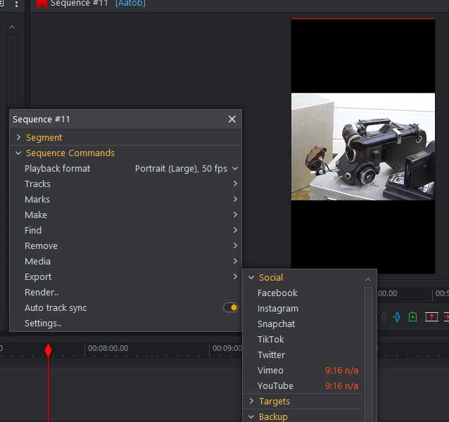Click the green add cue marker icon
Viewport: 449px width, 422px height.
coord(412,316)
